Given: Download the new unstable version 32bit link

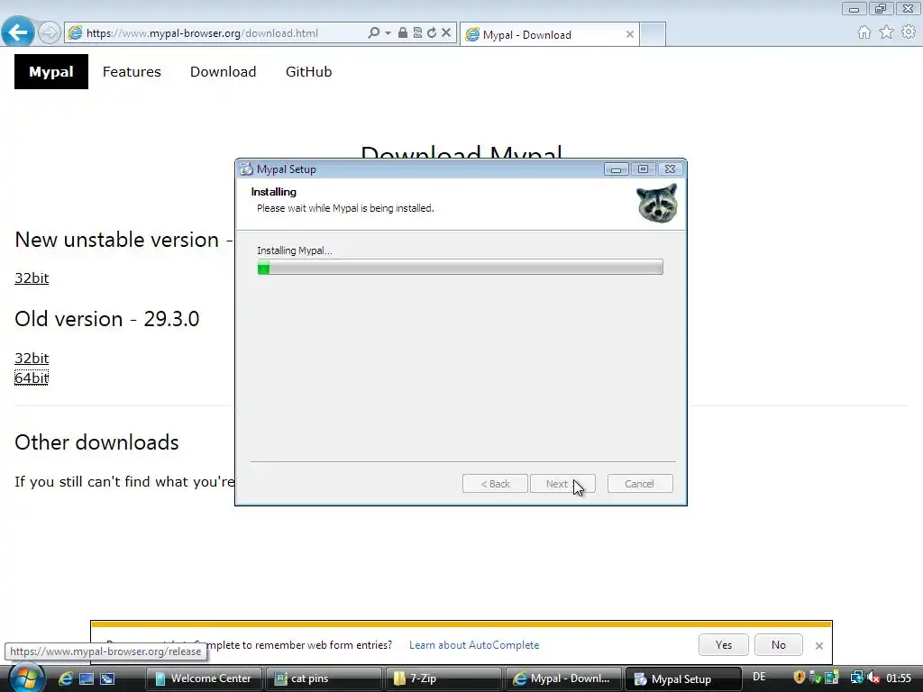Looking at the screenshot, I should coord(32,278).
